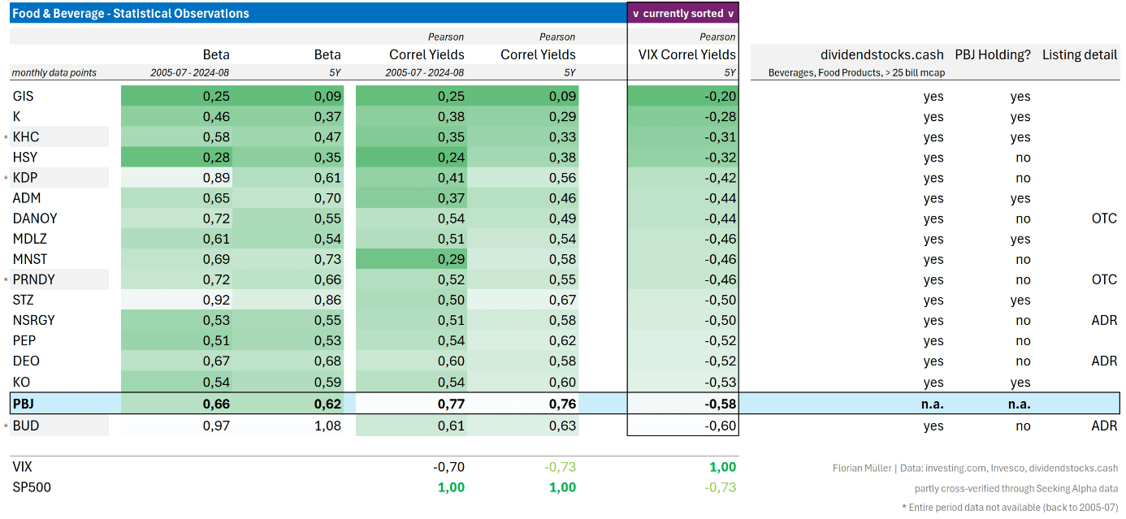The height and width of the screenshot is (519, 1126).
Task: Click the MDLZ ticker cell
Action: click(x=29, y=239)
